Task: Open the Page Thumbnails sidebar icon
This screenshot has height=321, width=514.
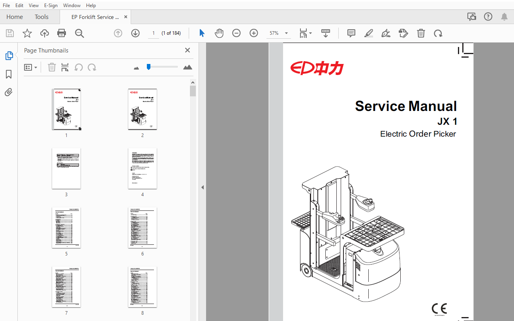Action: tap(9, 56)
